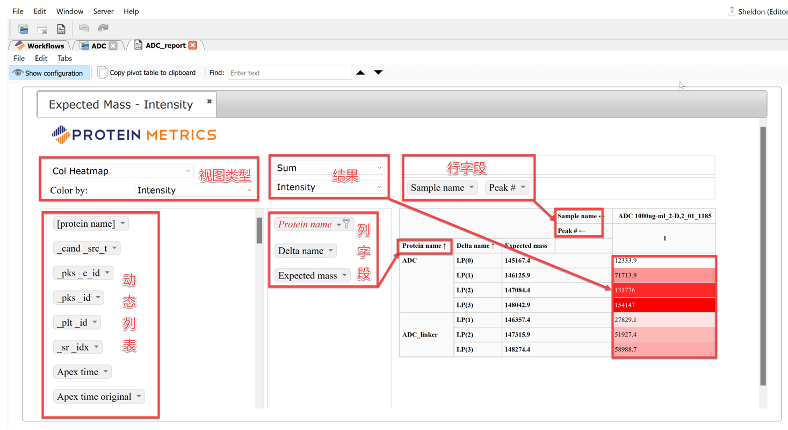This screenshot has width=788, height=430.
Task: Open the Sum aggregator dropdown
Action: point(329,168)
